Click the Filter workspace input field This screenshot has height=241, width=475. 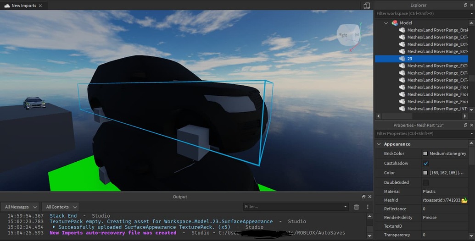point(422,14)
